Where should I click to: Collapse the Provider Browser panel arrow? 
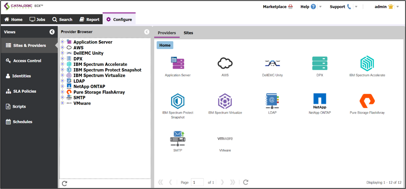tap(147, 32)
